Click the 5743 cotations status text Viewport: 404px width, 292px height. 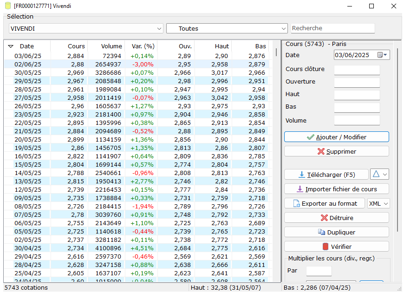point(26,288)
